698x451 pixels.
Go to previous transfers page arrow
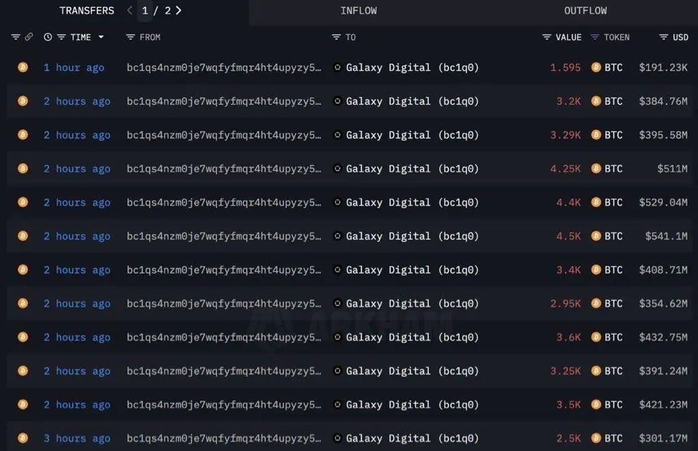click(130, 10)
